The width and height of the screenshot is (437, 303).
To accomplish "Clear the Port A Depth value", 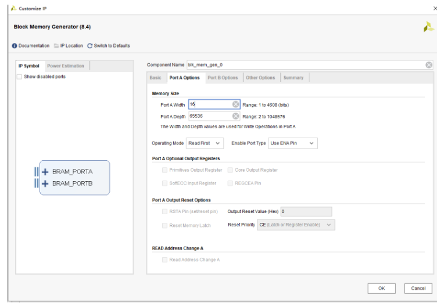I will (236, 116).
